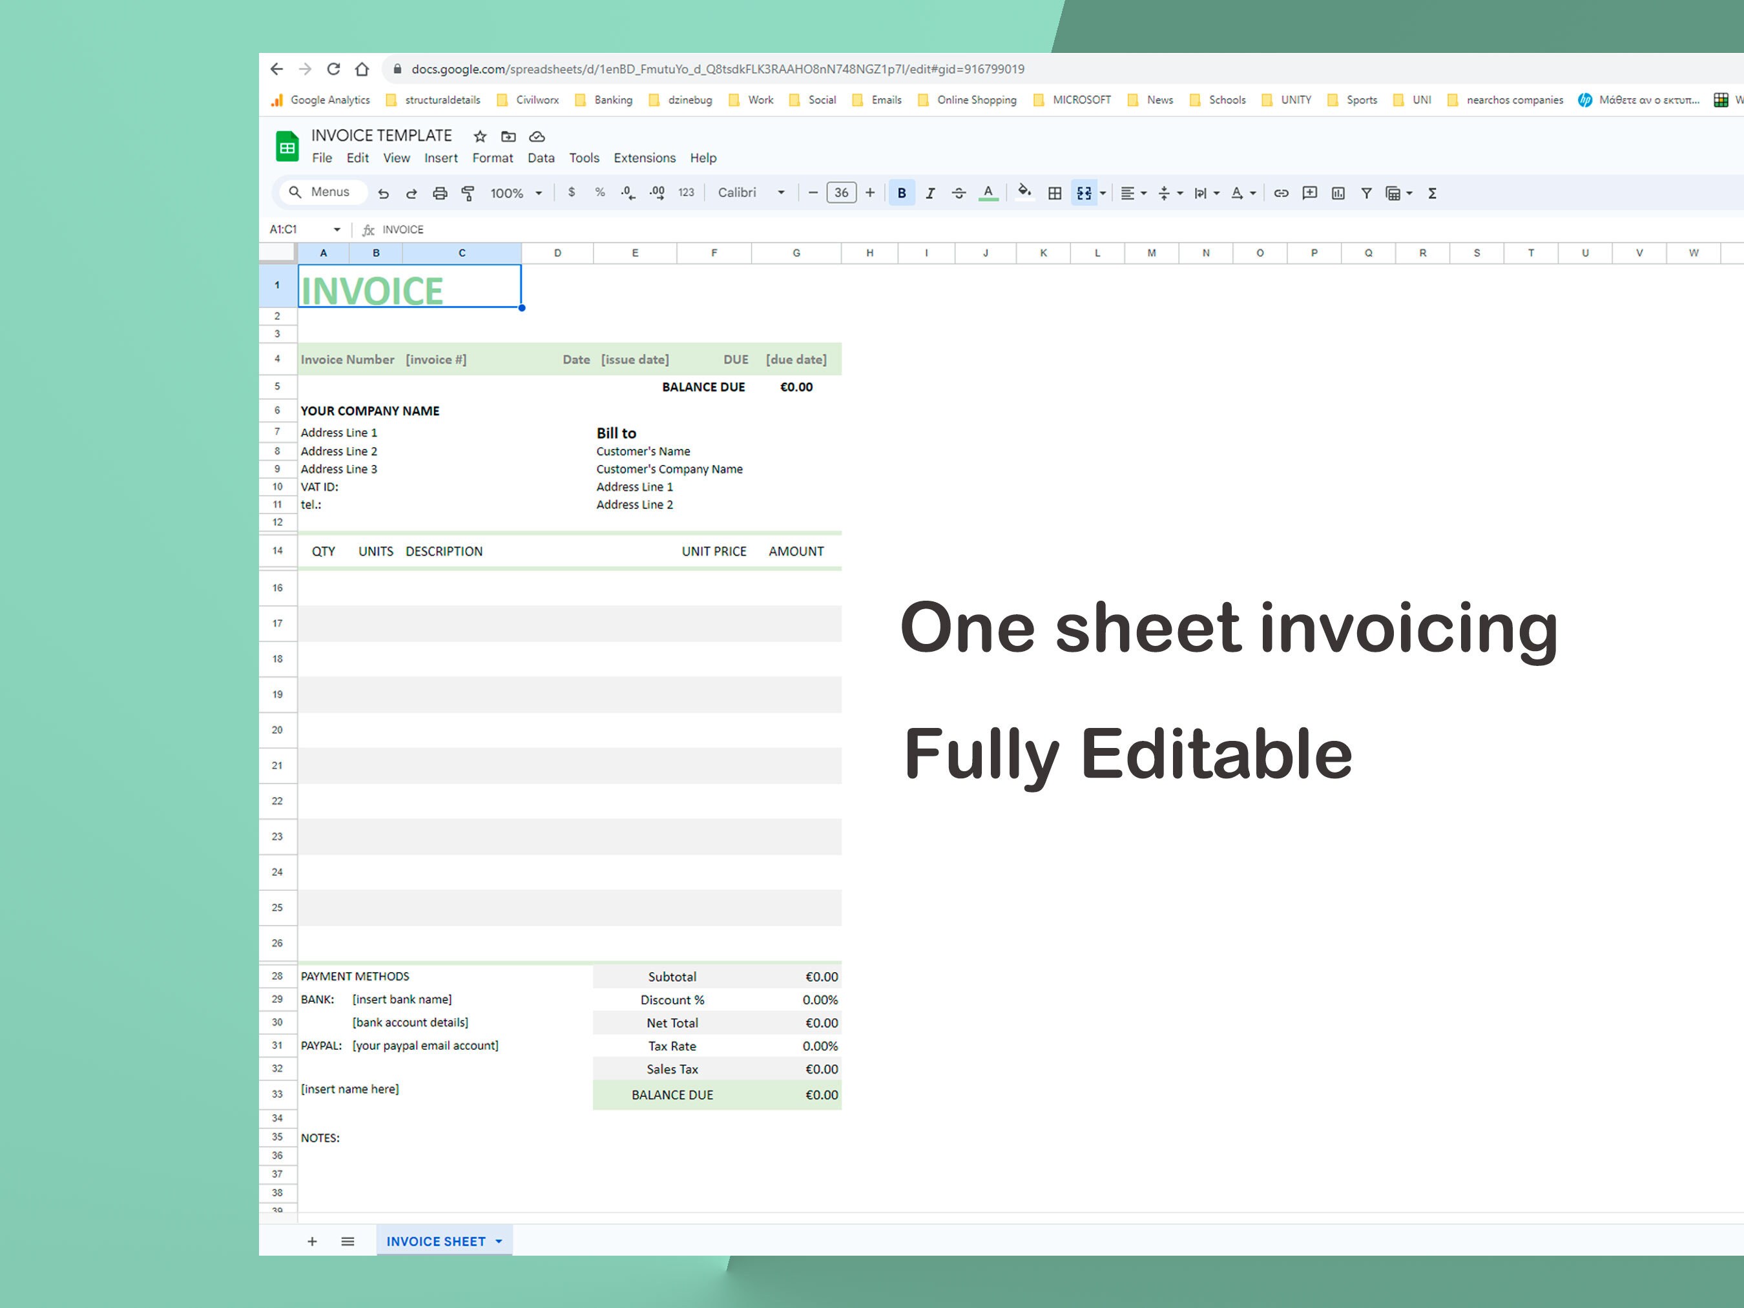Select the INVOICE SHEET tab
This screenshot has height=1308, width=1744.
click(436, 1240)
